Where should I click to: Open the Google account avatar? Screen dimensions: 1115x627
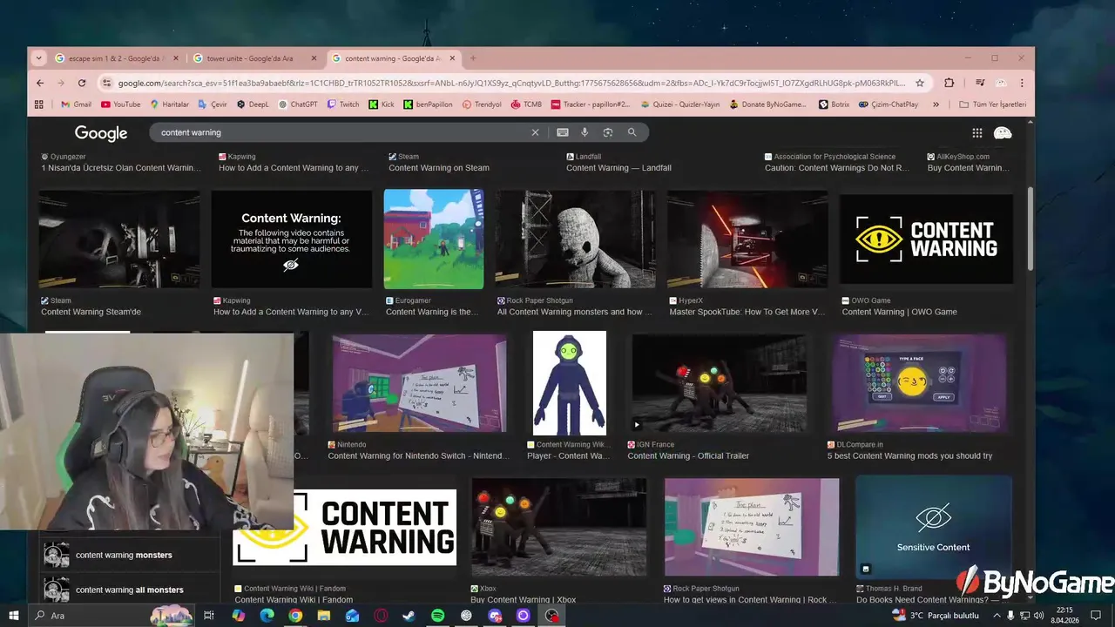coord(1003,133)
